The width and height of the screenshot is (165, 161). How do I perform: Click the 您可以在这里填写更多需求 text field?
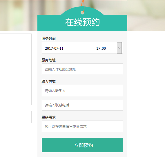[82, 126]
